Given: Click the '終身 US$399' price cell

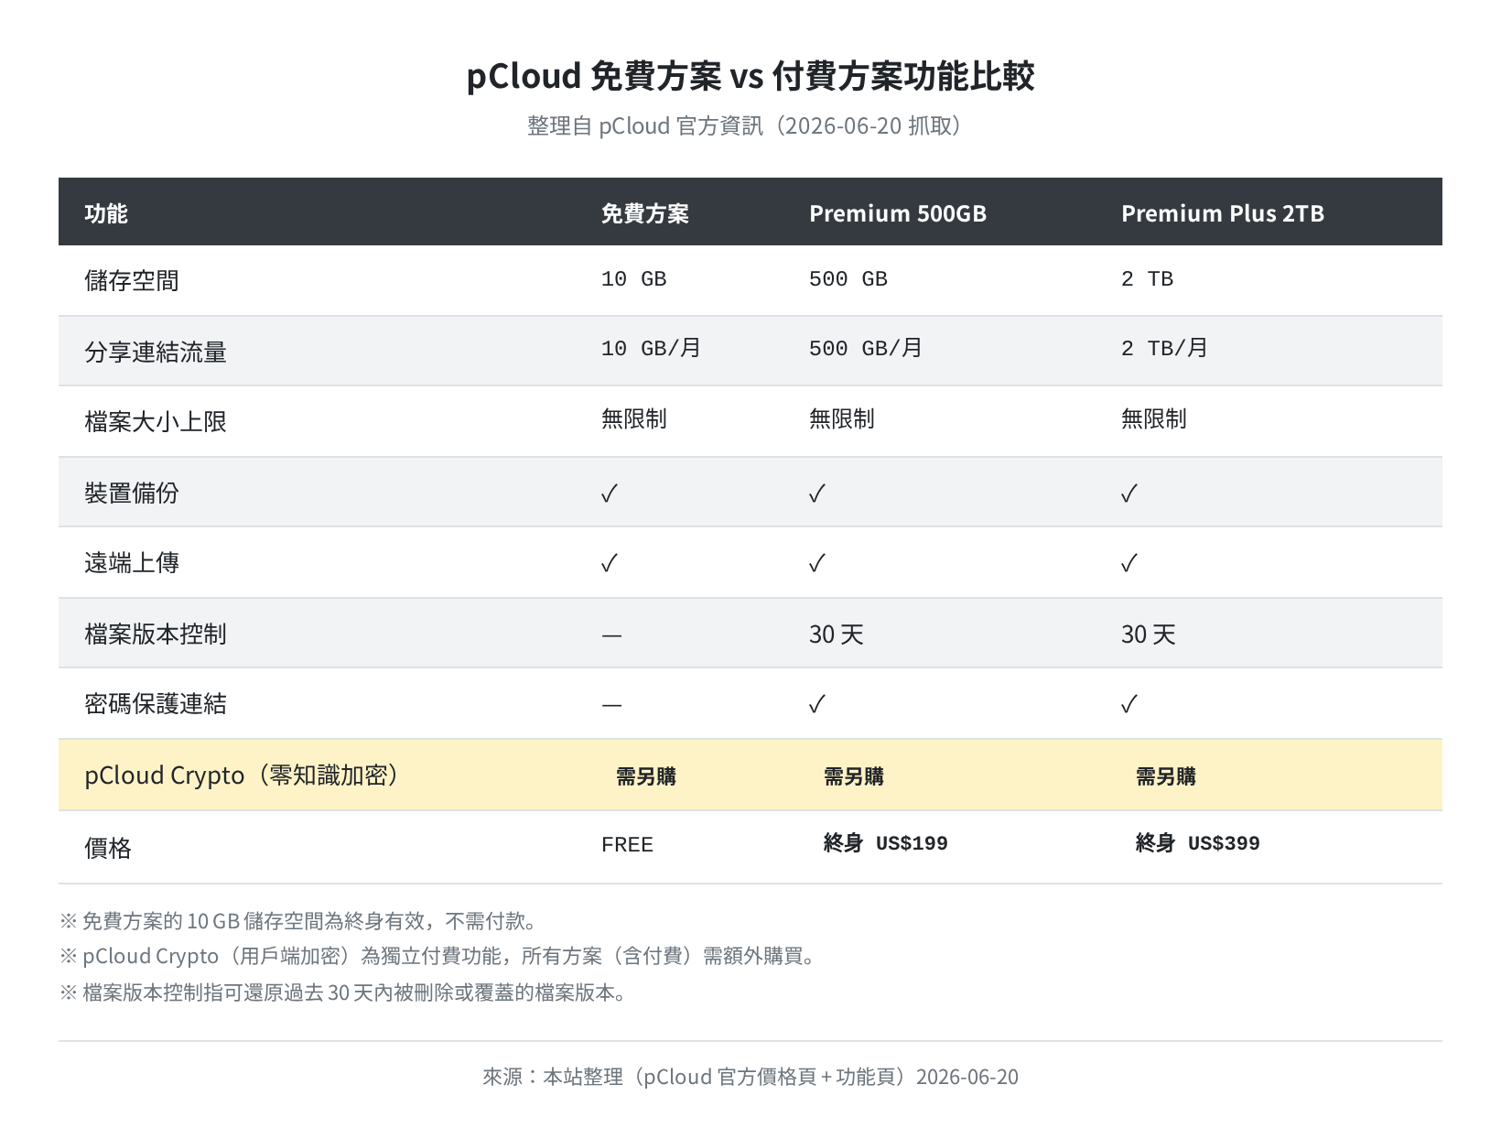Looking at the screenshot, I should pyautogui.click(x=1198, y=843).
